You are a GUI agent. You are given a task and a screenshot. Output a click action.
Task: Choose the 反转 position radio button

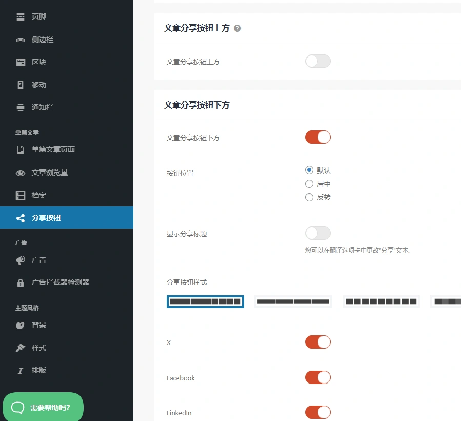(309, 197)
